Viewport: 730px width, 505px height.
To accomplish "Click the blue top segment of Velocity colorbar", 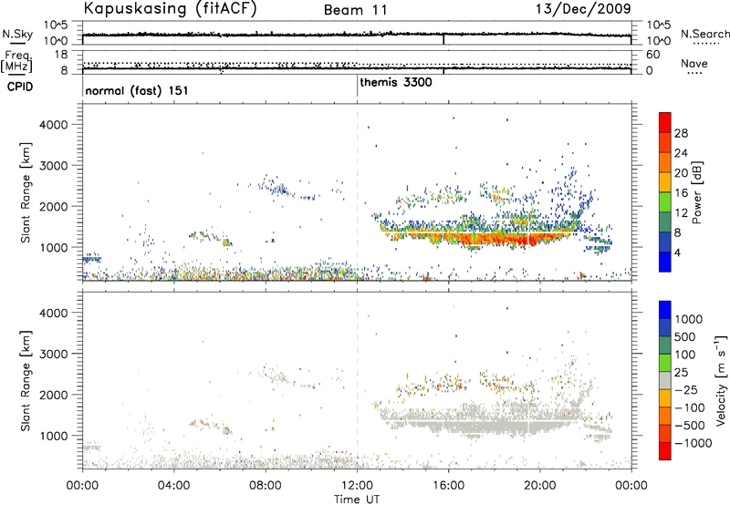I will tap(665, 310).
